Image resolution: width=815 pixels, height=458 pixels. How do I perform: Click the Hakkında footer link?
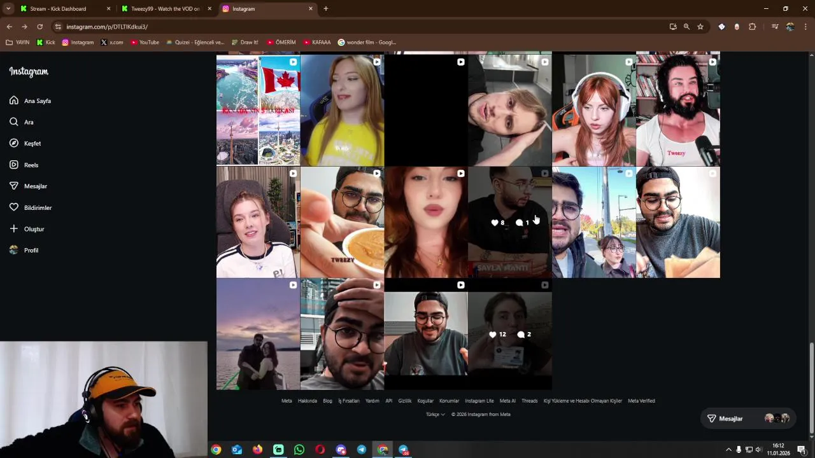pos(307,401)
